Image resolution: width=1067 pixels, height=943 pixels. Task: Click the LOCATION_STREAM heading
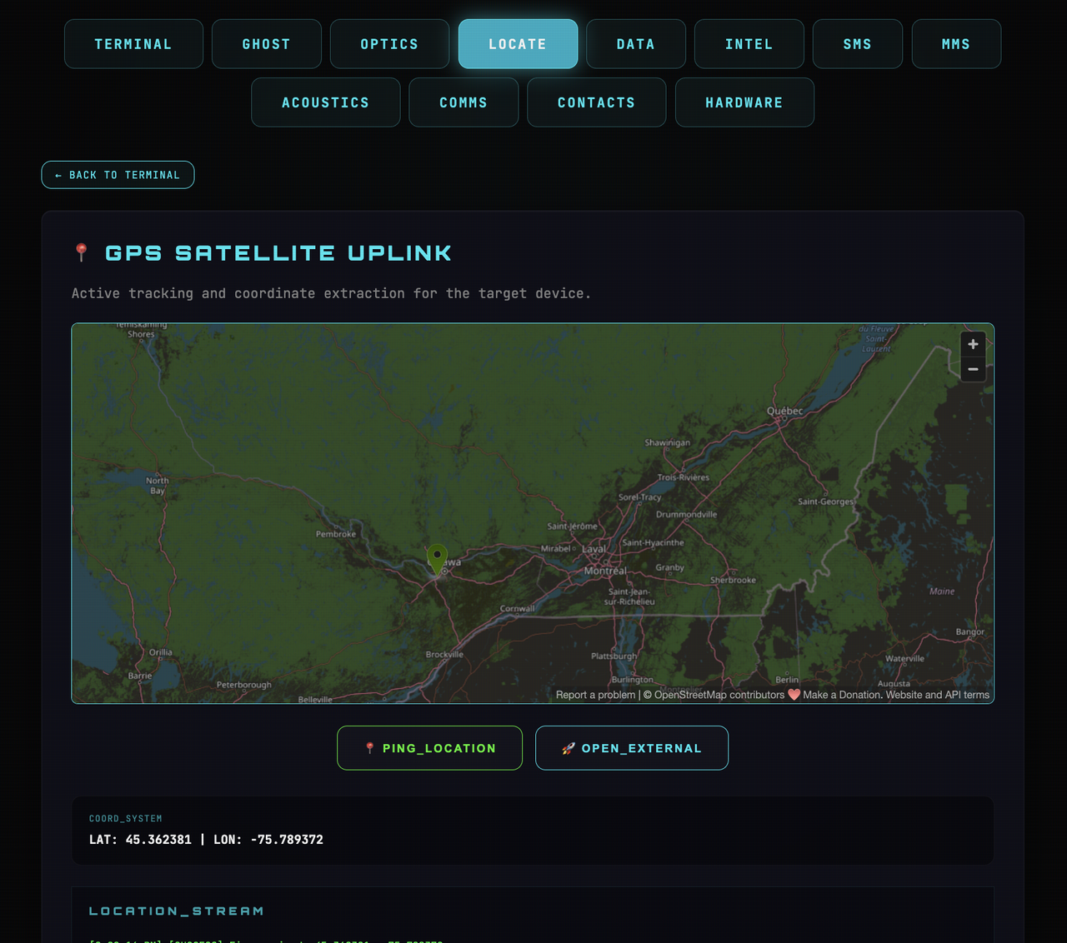pos(177,911)
